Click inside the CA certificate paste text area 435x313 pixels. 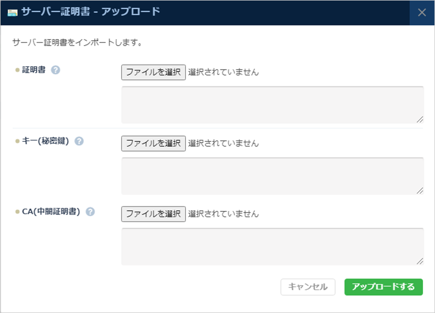coord(271,245)
